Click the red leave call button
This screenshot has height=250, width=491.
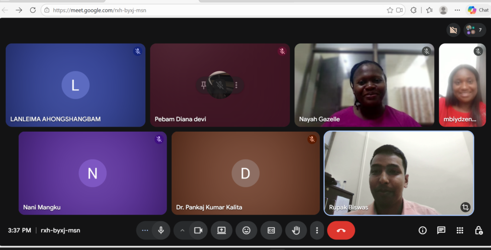click(341, 230)
